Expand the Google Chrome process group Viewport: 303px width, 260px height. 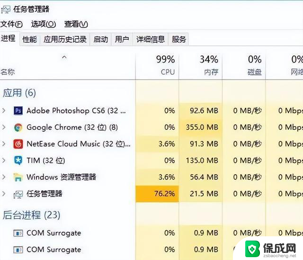point(4,127)
